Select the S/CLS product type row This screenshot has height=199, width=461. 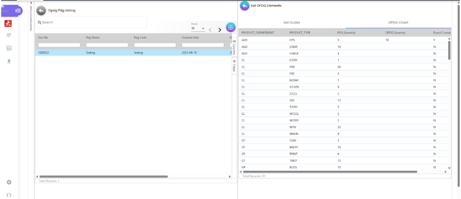pos(343,94)
